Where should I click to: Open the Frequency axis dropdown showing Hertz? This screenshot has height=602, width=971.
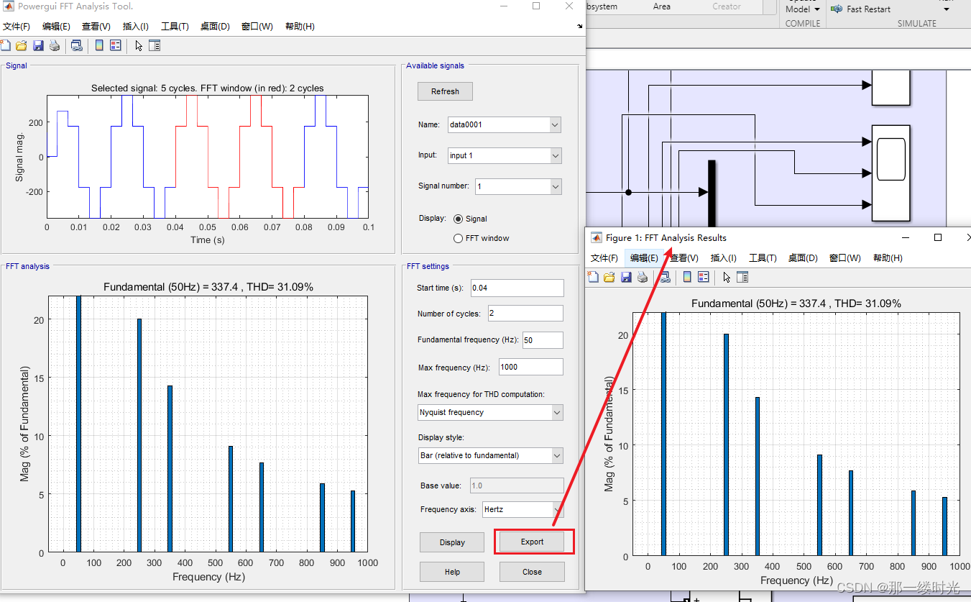point(523,509)
